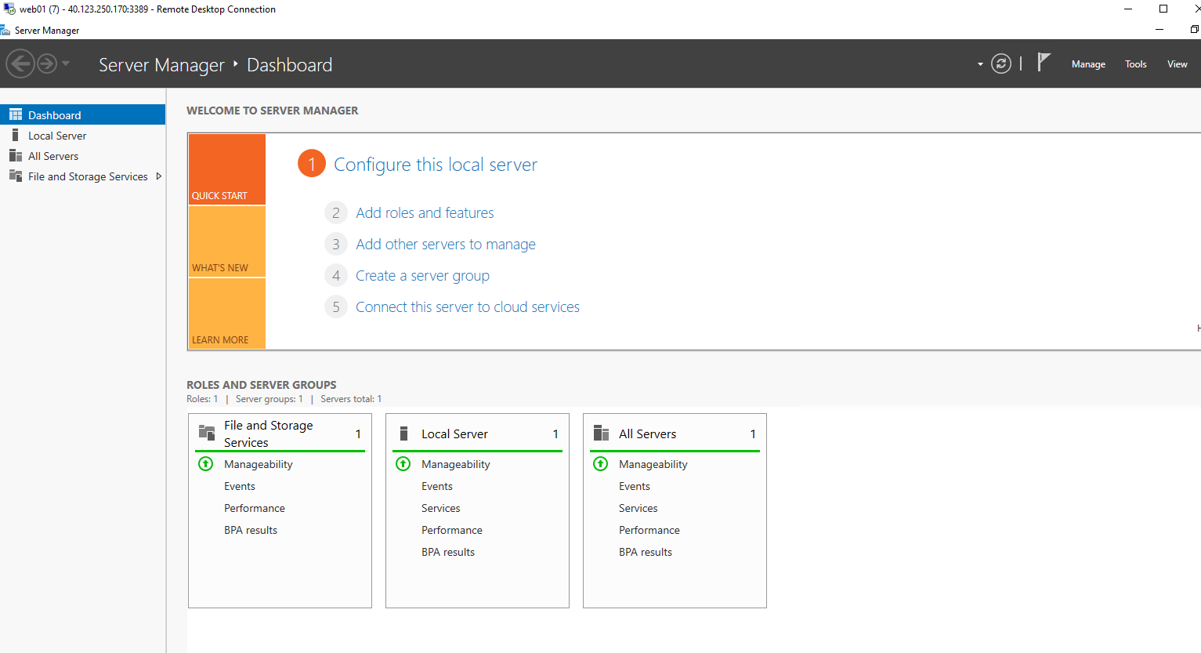Click the back navigation arrow button

pos(20,63)
